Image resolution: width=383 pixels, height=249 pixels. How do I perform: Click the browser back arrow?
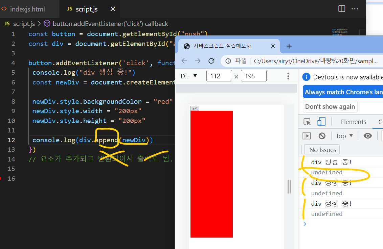pos(184,61)
